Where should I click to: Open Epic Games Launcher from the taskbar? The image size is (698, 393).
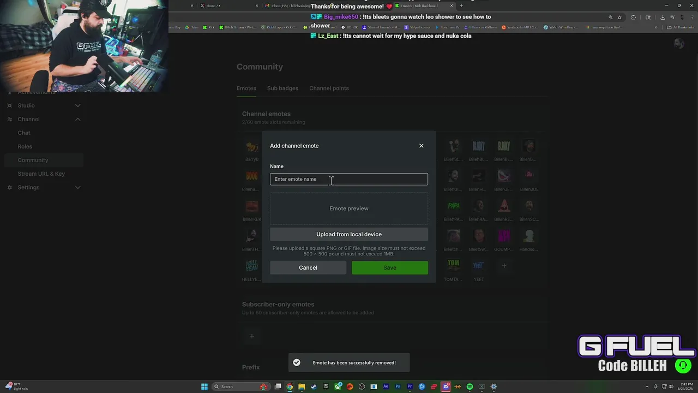[326, 386]
